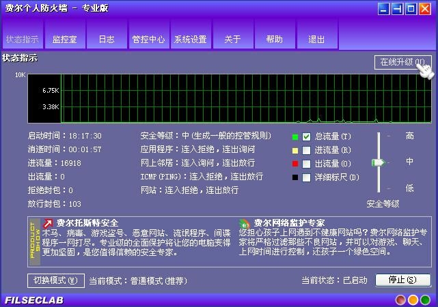Enable the 进流量(R) checkbox

pyautogui.click(x=307, y=150)
